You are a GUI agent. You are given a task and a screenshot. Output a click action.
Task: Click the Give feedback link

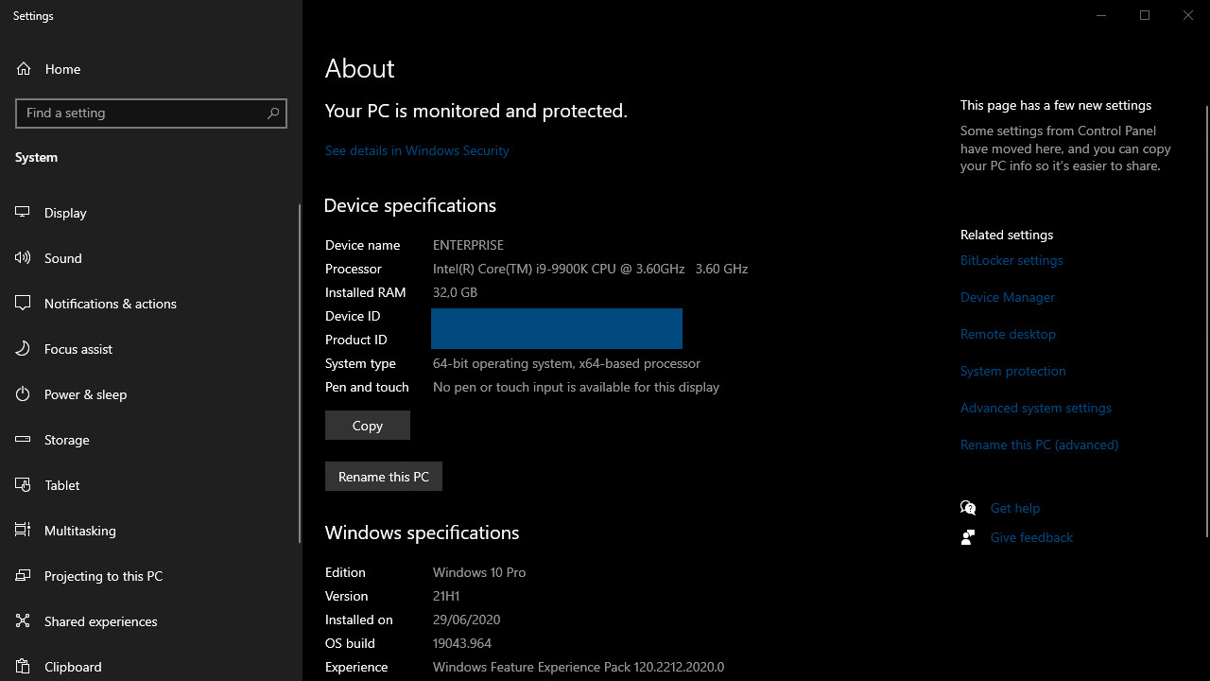tap(1031, 537)
